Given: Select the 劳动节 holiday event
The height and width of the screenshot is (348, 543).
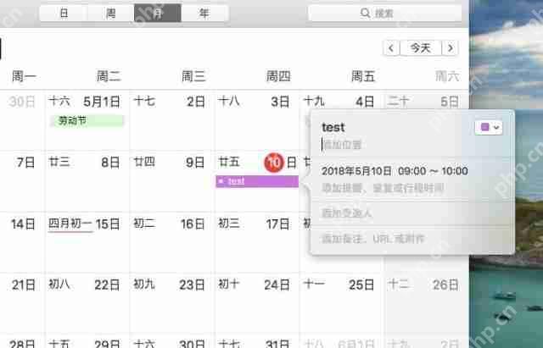Looking at the screenshot, I should click(x=87, y=120).
